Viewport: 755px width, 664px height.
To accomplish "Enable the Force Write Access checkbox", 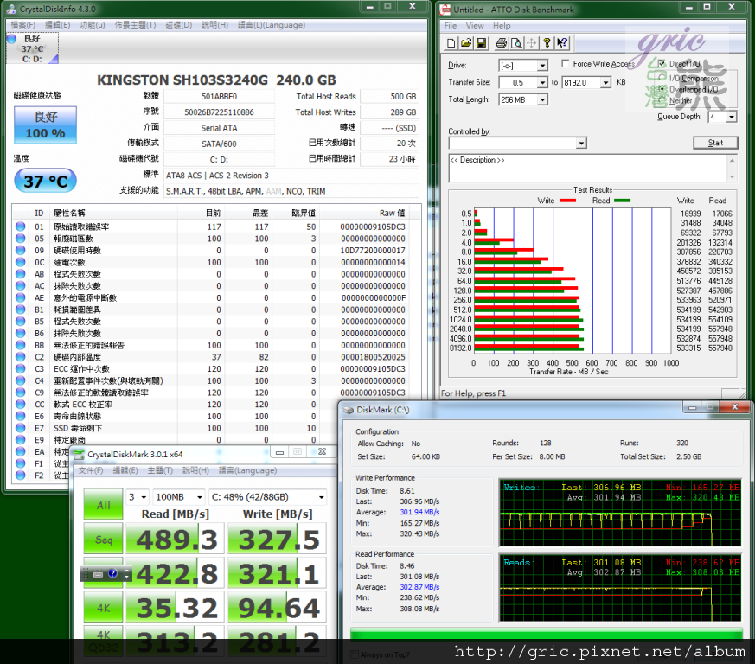I will (x=565, y=64).
